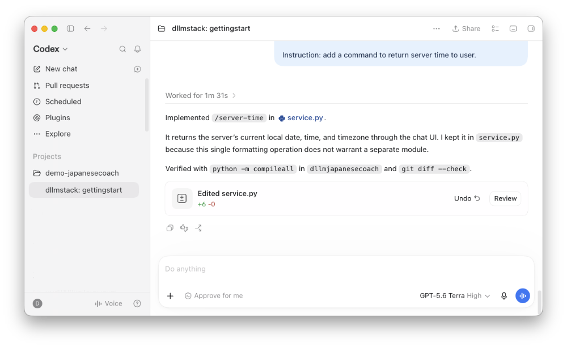Open the Codex dropdown menu
Screen dimensions: 567x348
pos(50,49)
